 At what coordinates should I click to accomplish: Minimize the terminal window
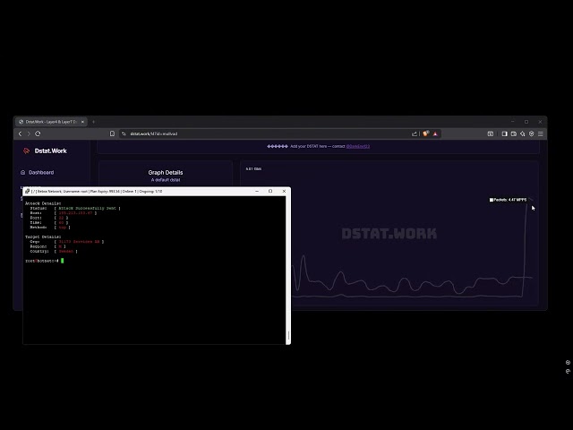click(257, 191)
